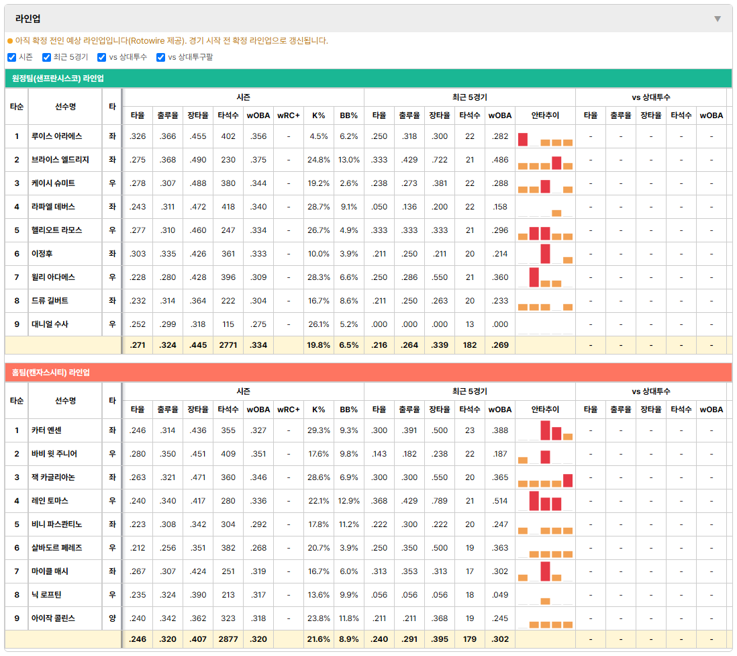Viewport: 737px width, 656px height.
Task: Uncheck the 시즌 checkbox
Action: 12,57
